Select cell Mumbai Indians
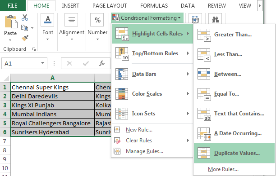This screenshot has height=176, width=276. tap(52, 114)
